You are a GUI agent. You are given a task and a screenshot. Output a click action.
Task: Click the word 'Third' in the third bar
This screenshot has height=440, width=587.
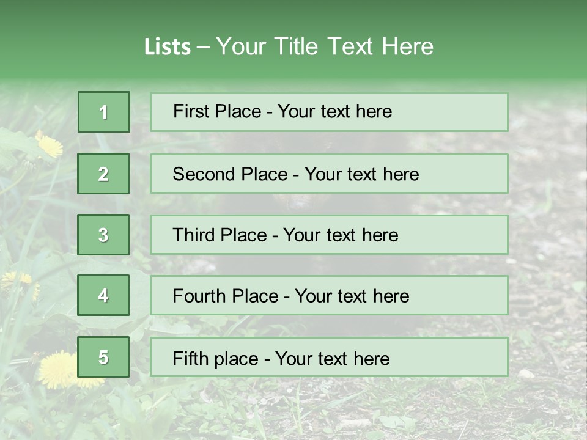(194, 235)
